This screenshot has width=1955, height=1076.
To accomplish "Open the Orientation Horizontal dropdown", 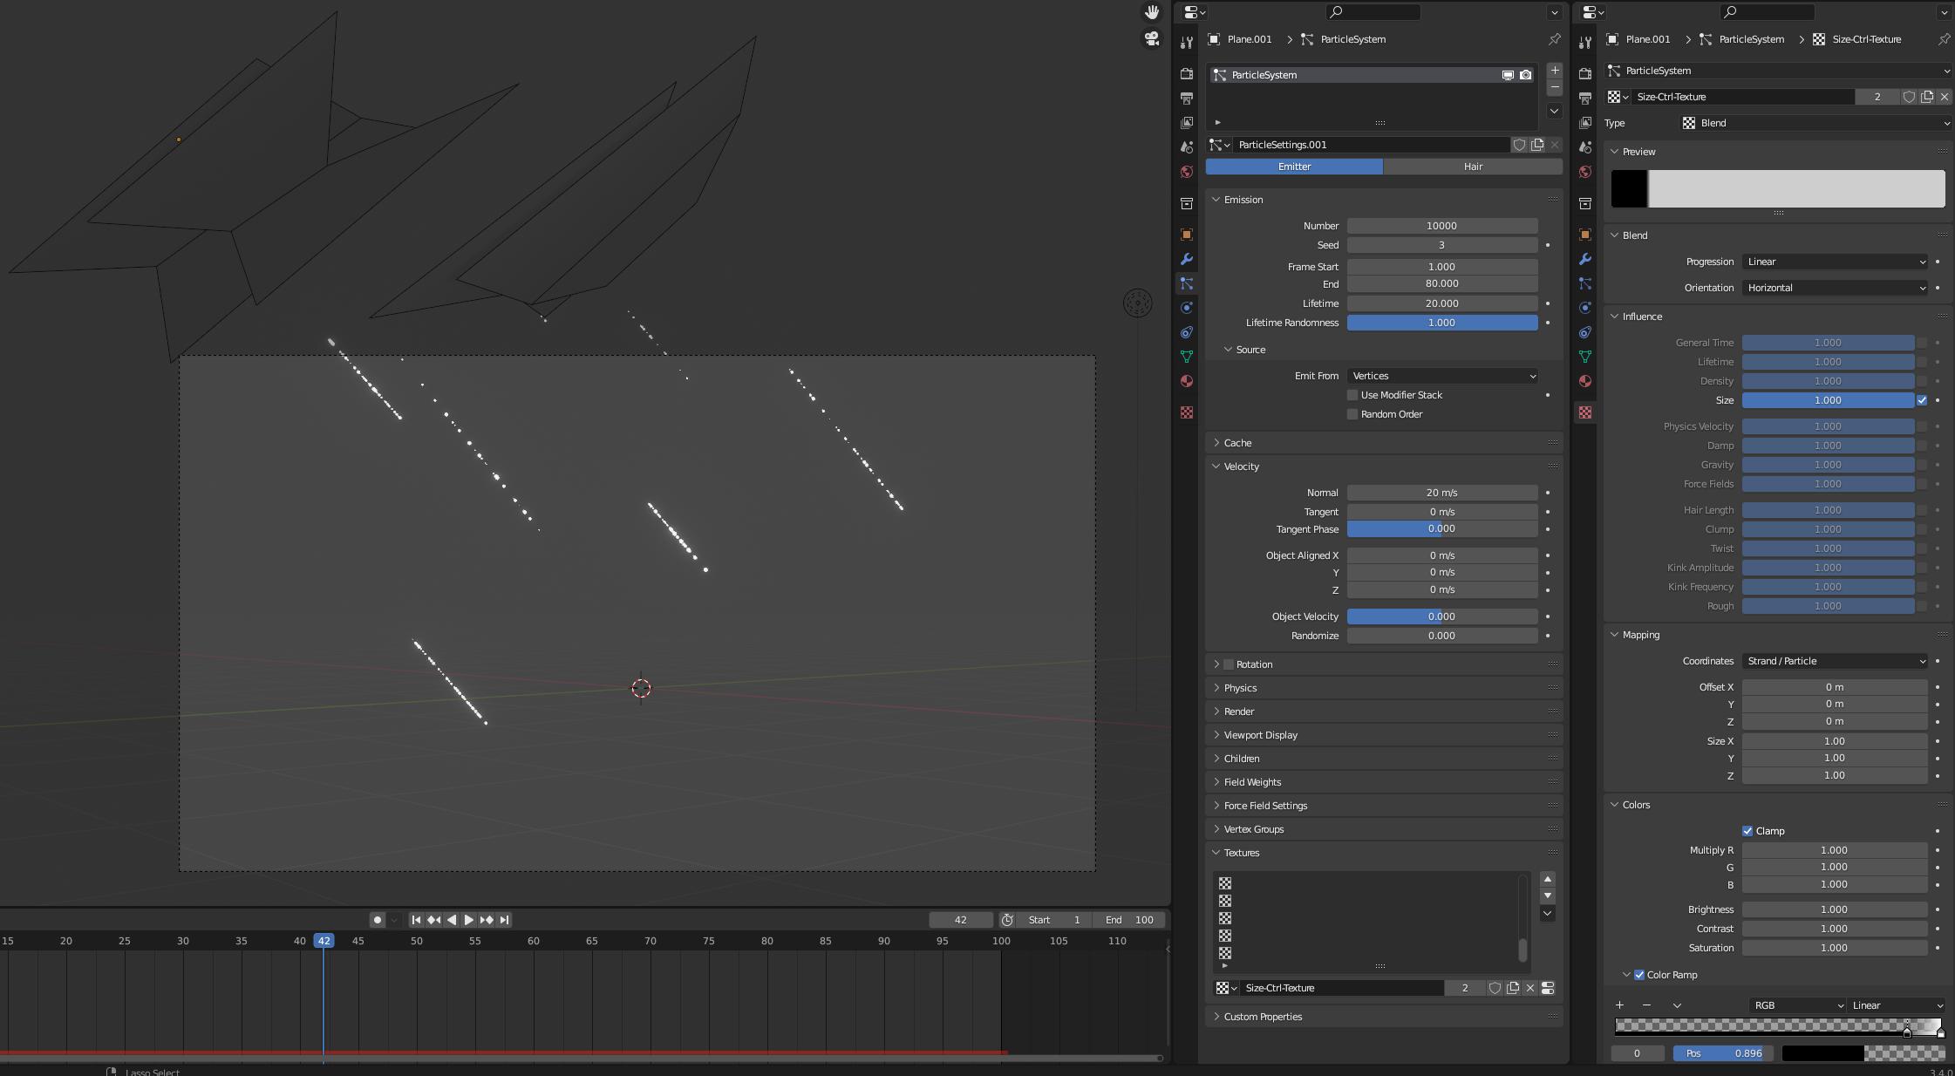I will [1835, 288].
